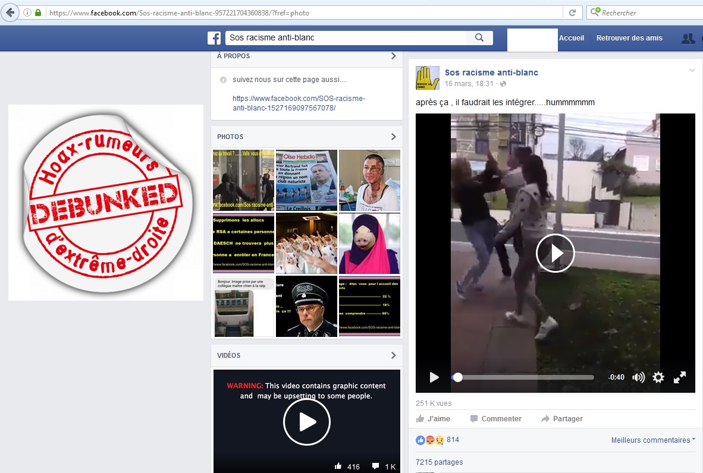Click Commenter under the video post
Image resolution: width=703 pixels, height=473 pixels.
(x=495, y=419)
